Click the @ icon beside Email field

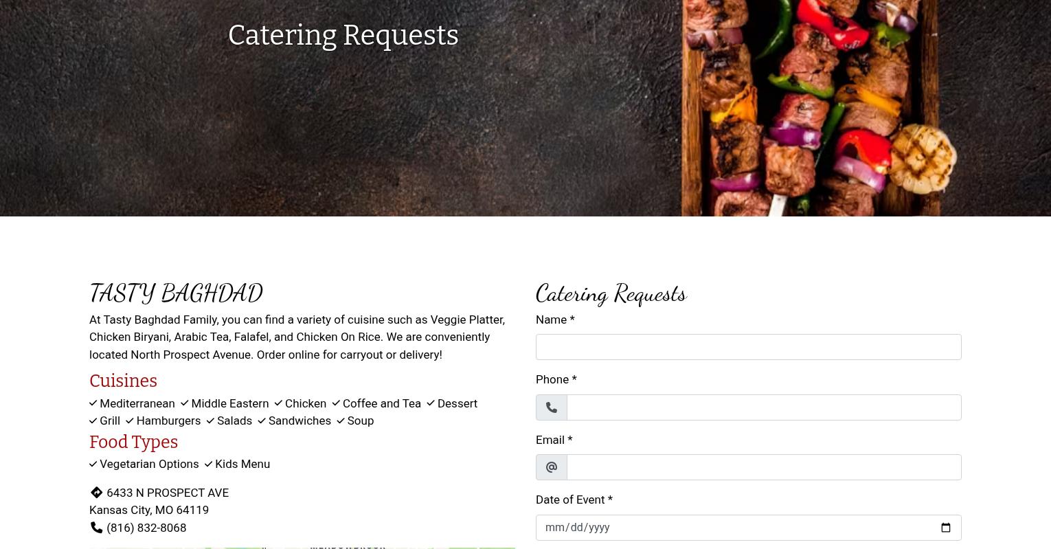(552, 467)
